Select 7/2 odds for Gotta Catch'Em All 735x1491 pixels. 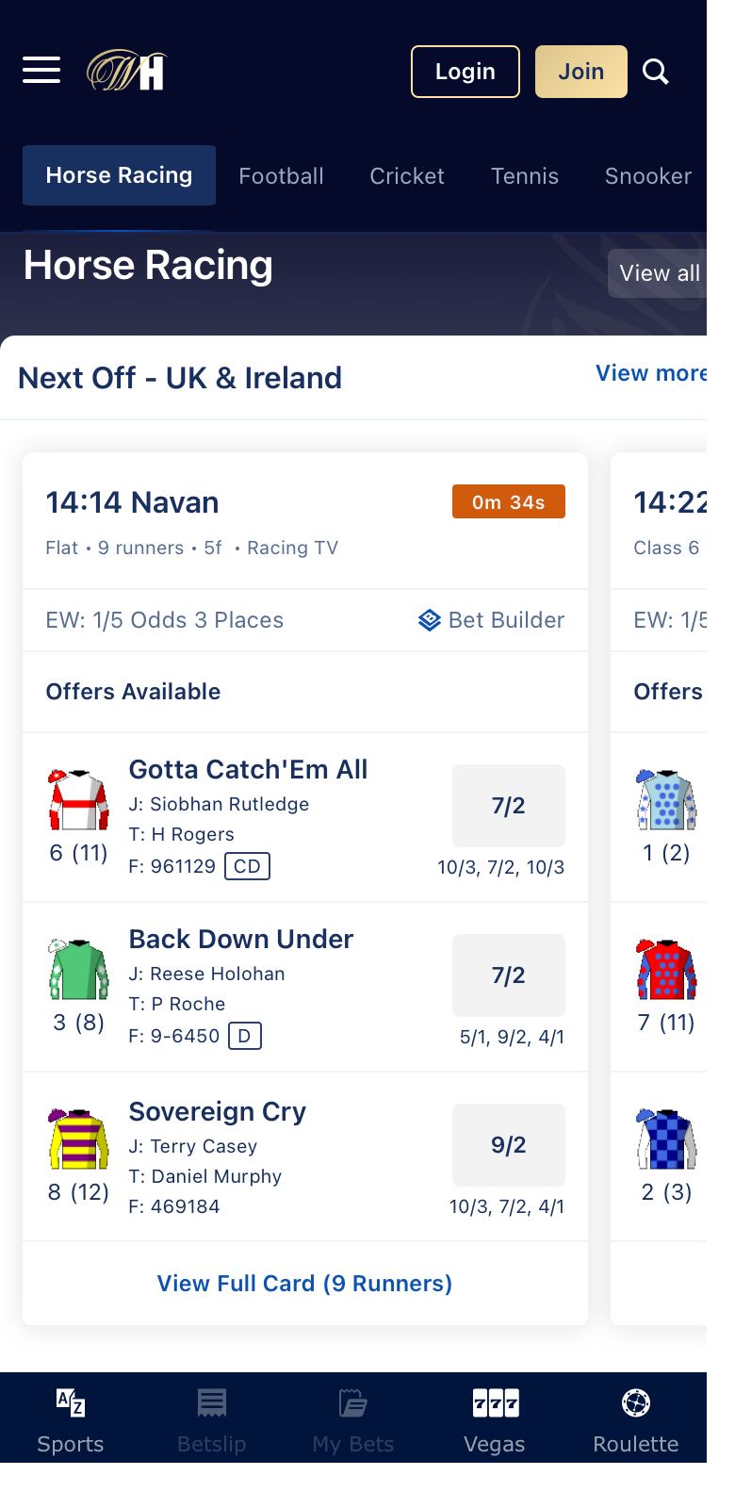(x=509, y=806)
